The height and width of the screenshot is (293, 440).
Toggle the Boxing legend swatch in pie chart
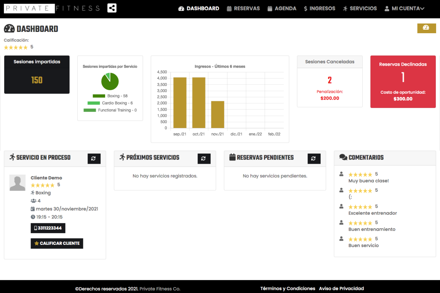(99, 96)
